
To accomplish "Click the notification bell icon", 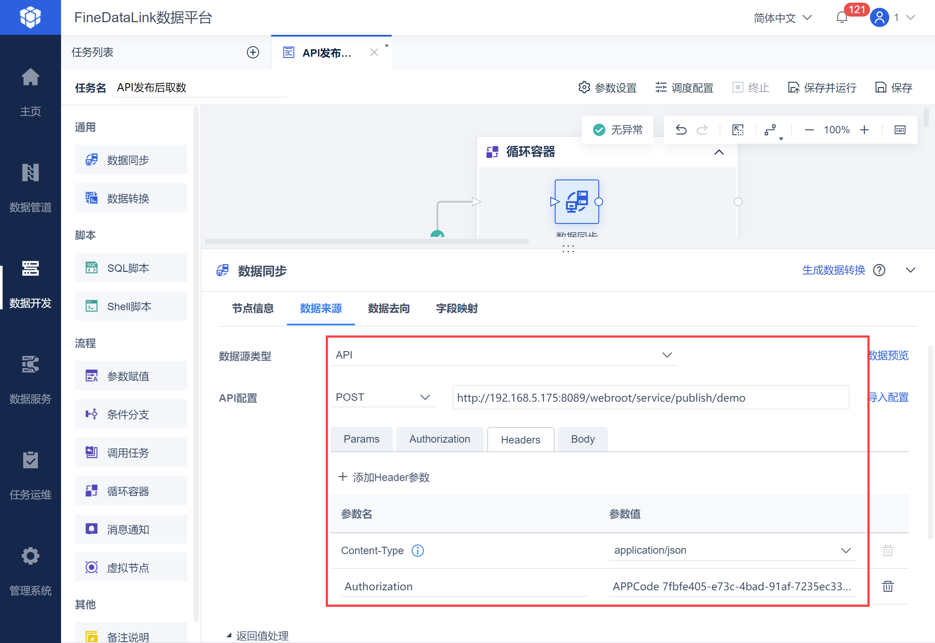I will tap(842, 17).
